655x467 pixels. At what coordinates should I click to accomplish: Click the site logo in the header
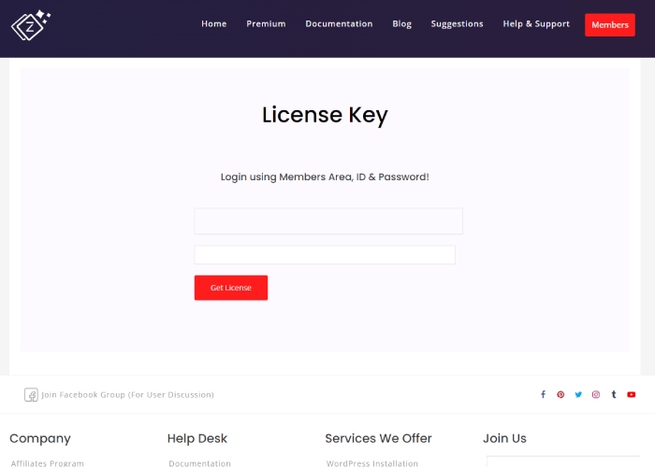coord(30,24)
